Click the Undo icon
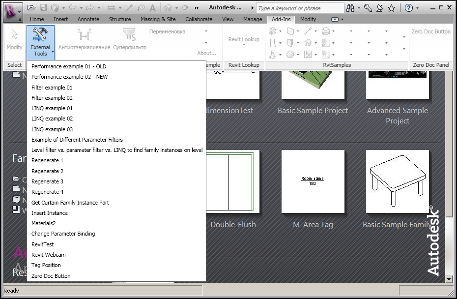The height and width of the screenshot is (299, 457). [73, 7]
